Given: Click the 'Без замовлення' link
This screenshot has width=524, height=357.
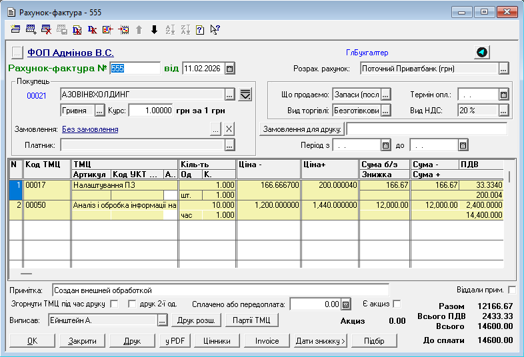Looking at the screenshot, I should 90,129.
